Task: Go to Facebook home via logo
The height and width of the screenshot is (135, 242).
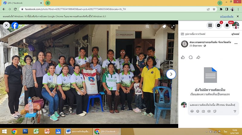Action: [x=15, y=25]
